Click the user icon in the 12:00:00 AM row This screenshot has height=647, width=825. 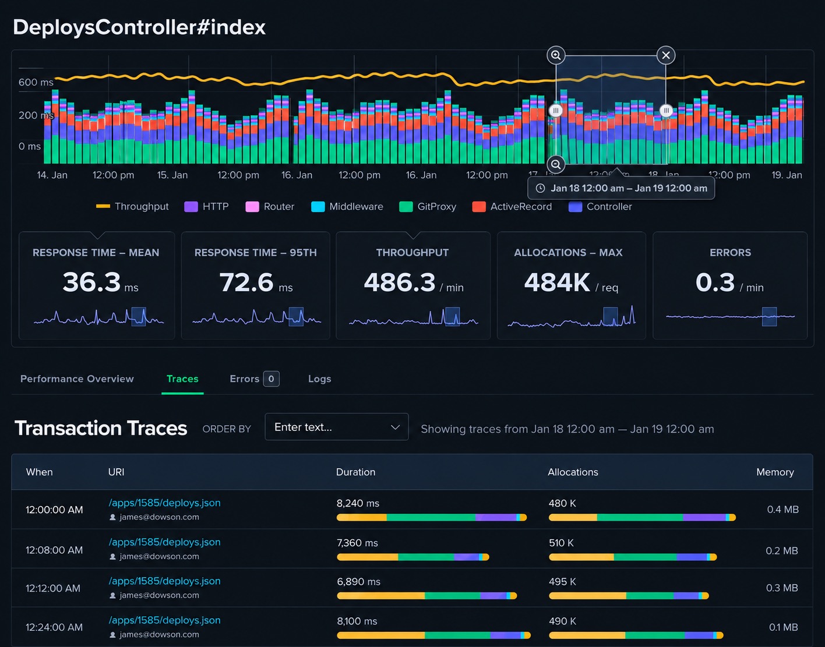[112, 517]
